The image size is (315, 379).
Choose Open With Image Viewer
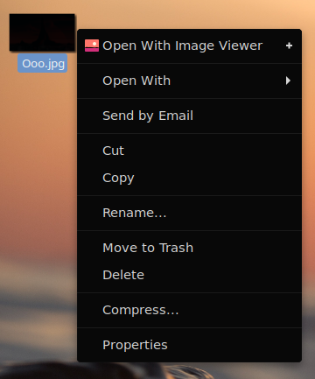tap(189, 46)
